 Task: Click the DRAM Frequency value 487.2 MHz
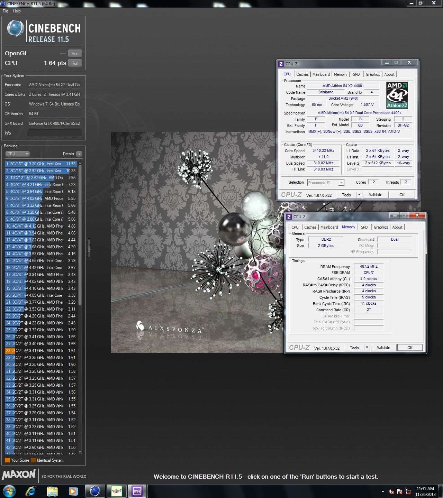click(369, 267)
